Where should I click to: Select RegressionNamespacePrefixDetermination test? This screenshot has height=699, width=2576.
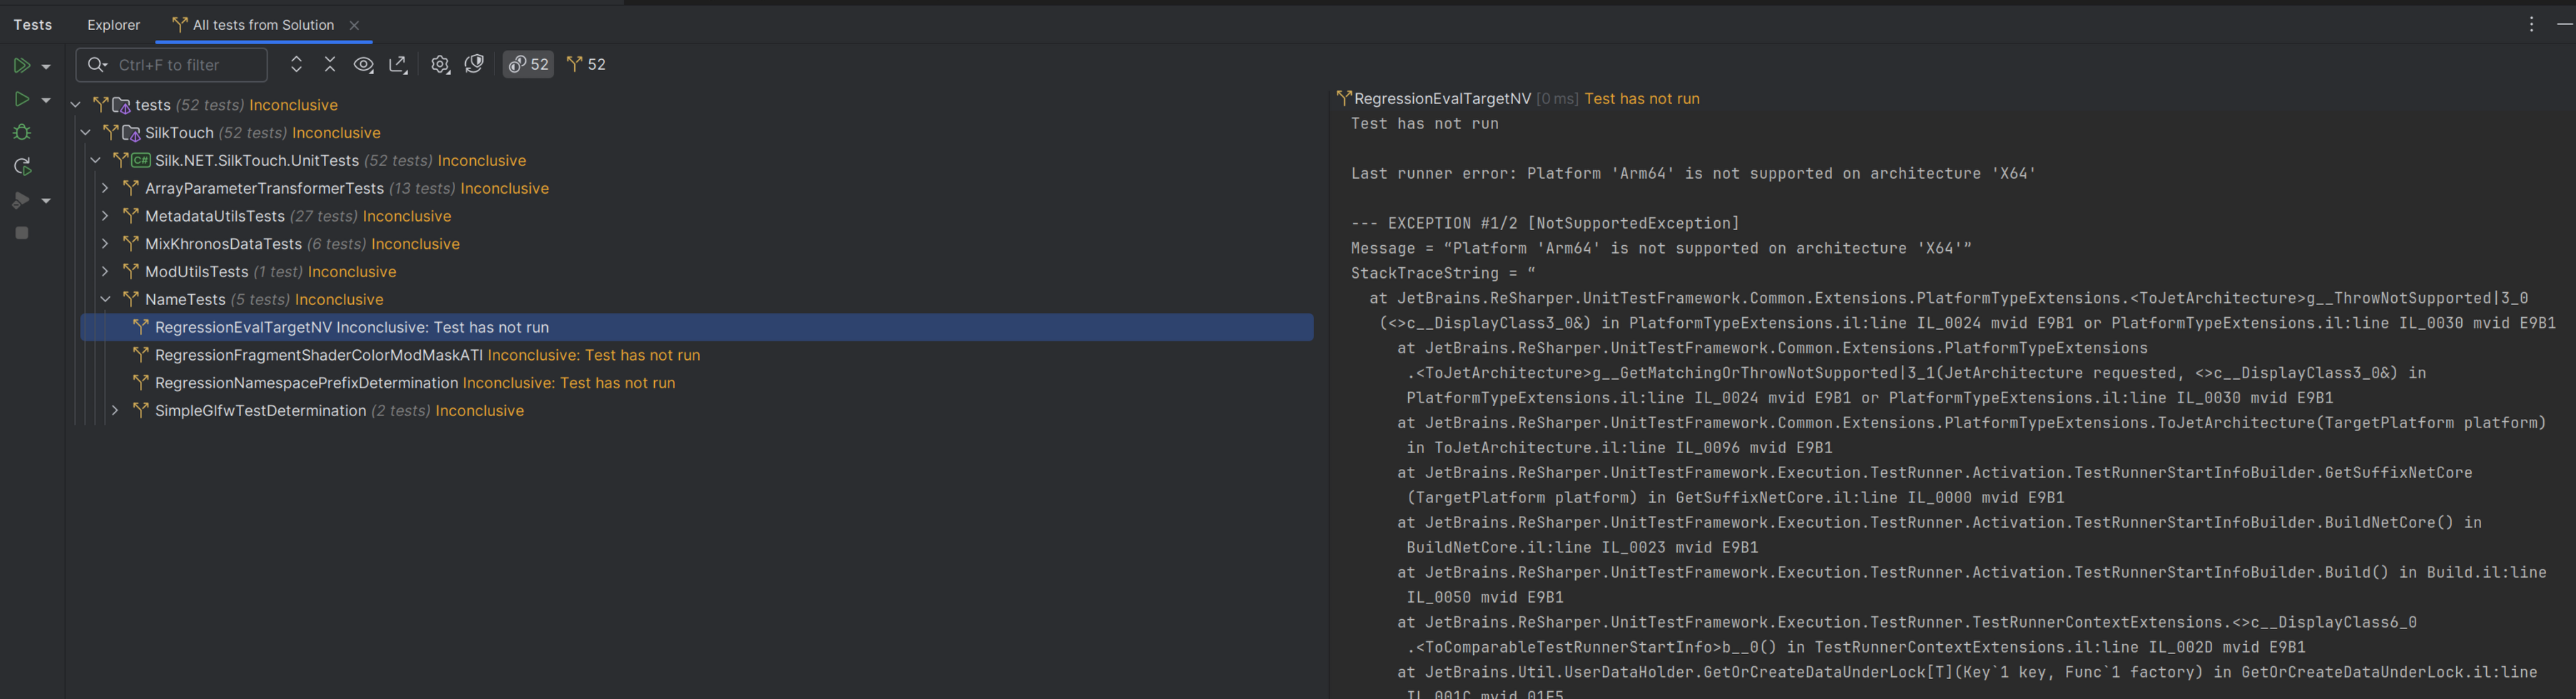pyautogui.click(x=697, y=383)
